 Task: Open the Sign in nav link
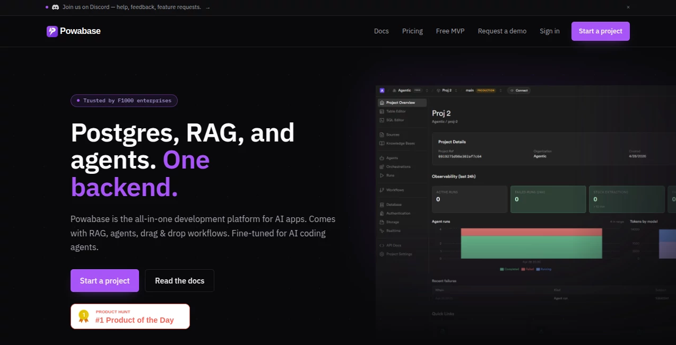[550, 31]
